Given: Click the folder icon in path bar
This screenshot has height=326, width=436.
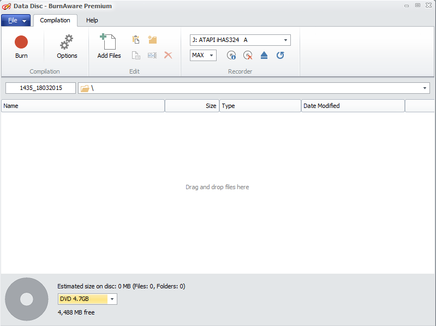Looking at the screenshot, I should (85, 88).
